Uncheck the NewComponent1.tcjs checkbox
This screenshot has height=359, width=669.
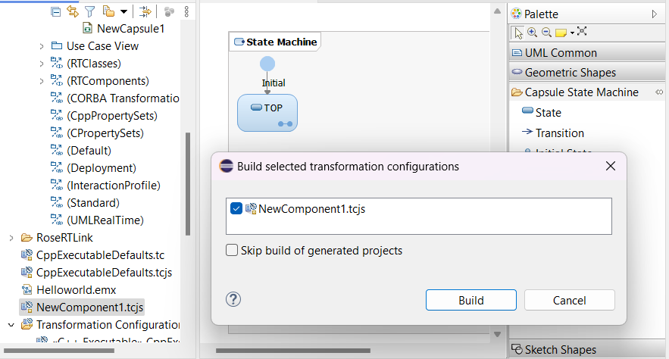(x=236, y=208)
